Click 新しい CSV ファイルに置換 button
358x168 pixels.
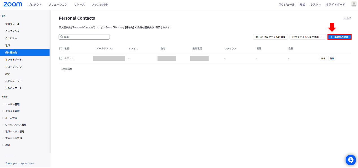pyautogui.click(x=270, y=37)
